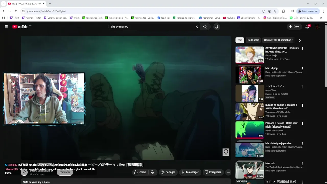327x184 pixels.
Task: Open media controls icon in toolbar
Action: pos(293,11)
